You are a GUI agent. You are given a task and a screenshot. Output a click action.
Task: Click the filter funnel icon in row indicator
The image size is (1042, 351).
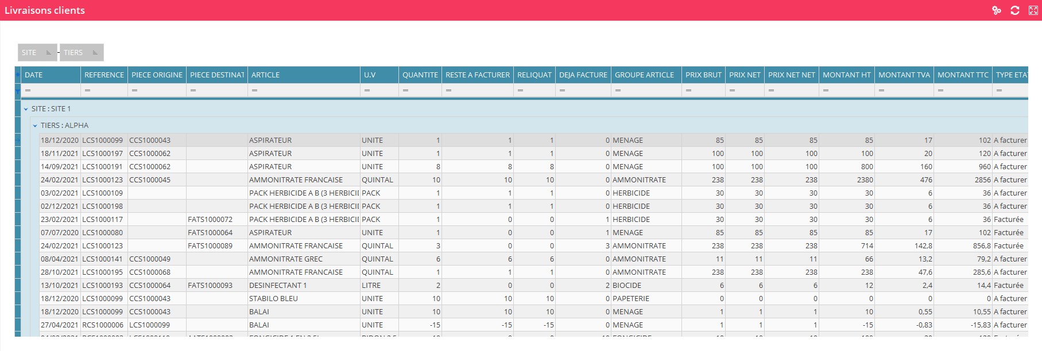tap(18, 91)
